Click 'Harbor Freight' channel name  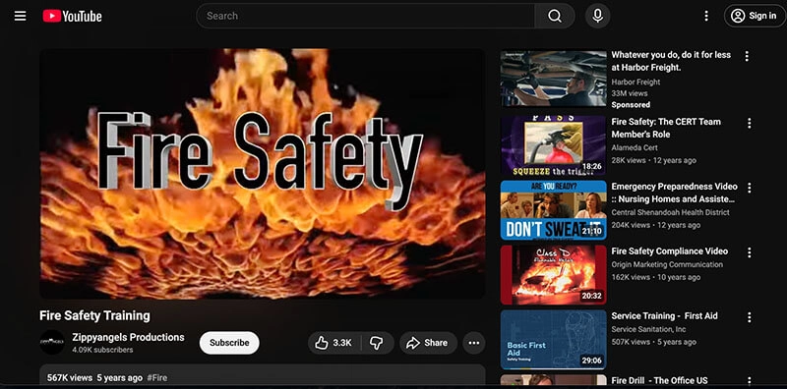pos(636,83)
